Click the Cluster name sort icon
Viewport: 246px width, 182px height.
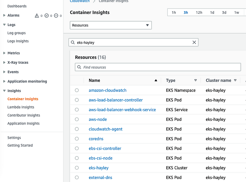pos(235,80)
